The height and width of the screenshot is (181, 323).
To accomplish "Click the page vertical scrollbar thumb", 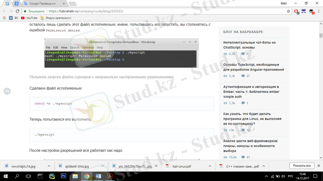I will coord(321,35).
